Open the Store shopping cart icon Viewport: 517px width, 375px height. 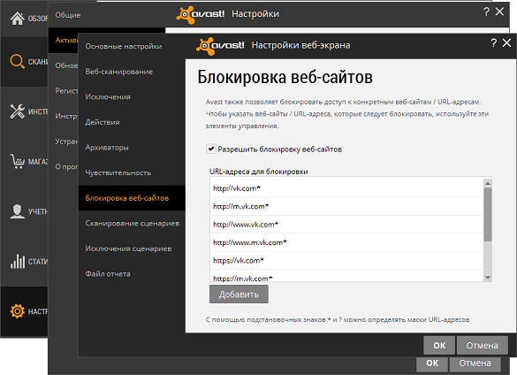point(17,162)
